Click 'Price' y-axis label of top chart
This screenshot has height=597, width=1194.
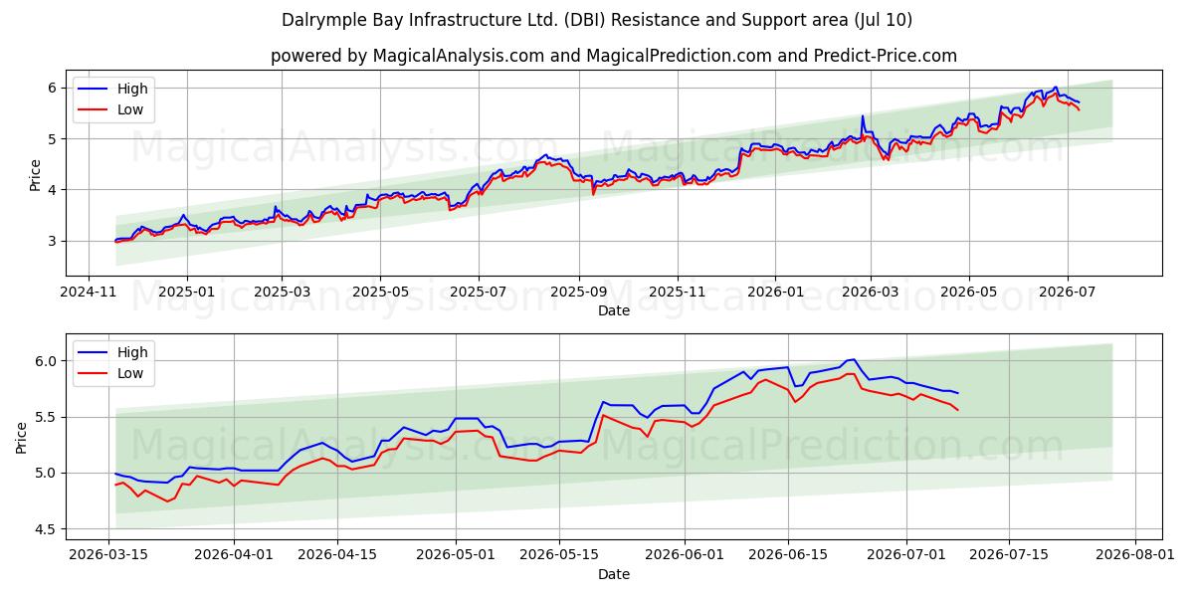(36, 175)
